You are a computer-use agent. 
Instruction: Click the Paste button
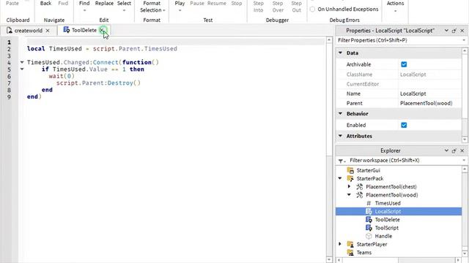pyautogui.click(x=12, y=3)
